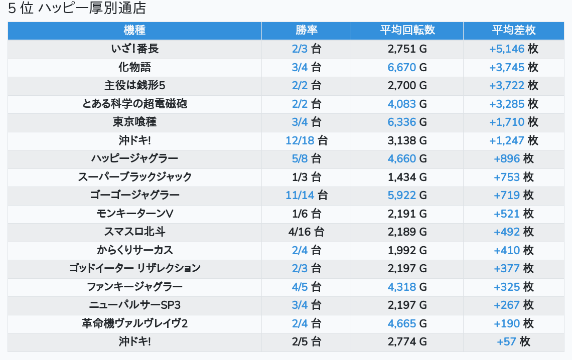This screenshot has height=360, width=572.
Task: Click the ファンキージャグラー machine name
Action: 134,287
